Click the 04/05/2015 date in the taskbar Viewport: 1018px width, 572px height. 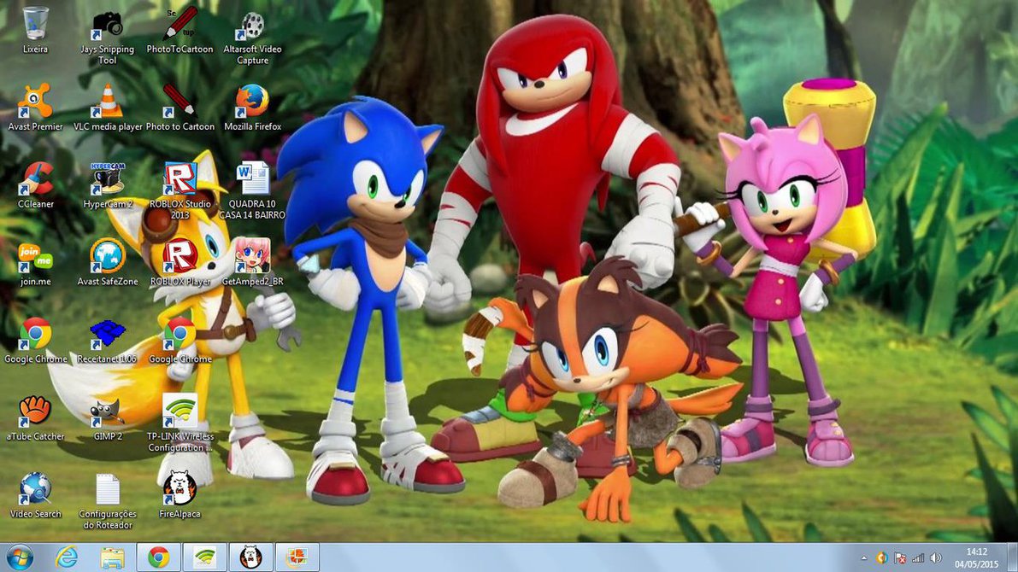click(976, 564)
